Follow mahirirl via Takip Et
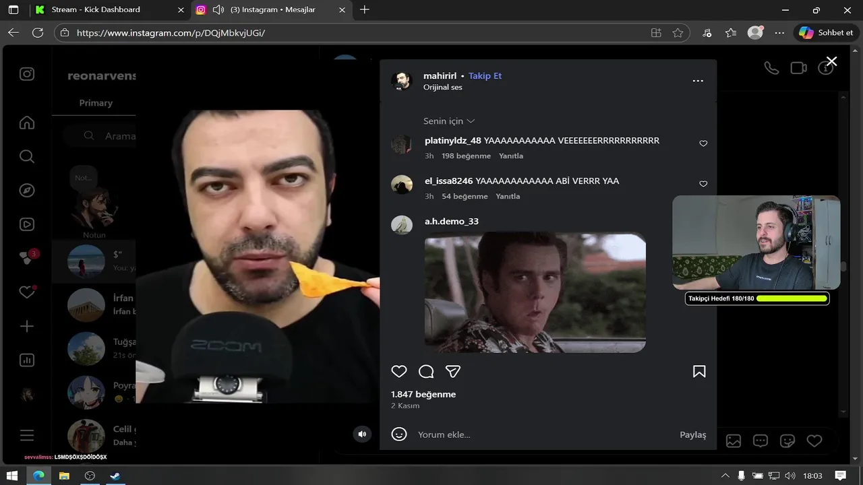Image resolution: width=863 pixels, height=485 pixels. [485, 75]
